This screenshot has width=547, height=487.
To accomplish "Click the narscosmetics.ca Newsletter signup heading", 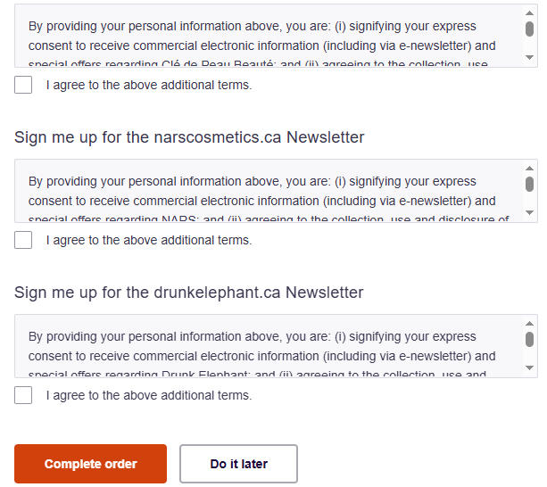I will tap(189, 137).
